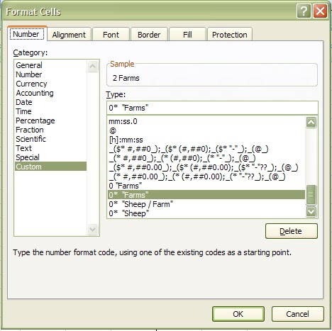Click the Type list scroll down arrow
Screen dimensions: 332x331
[x=311, y=211]
